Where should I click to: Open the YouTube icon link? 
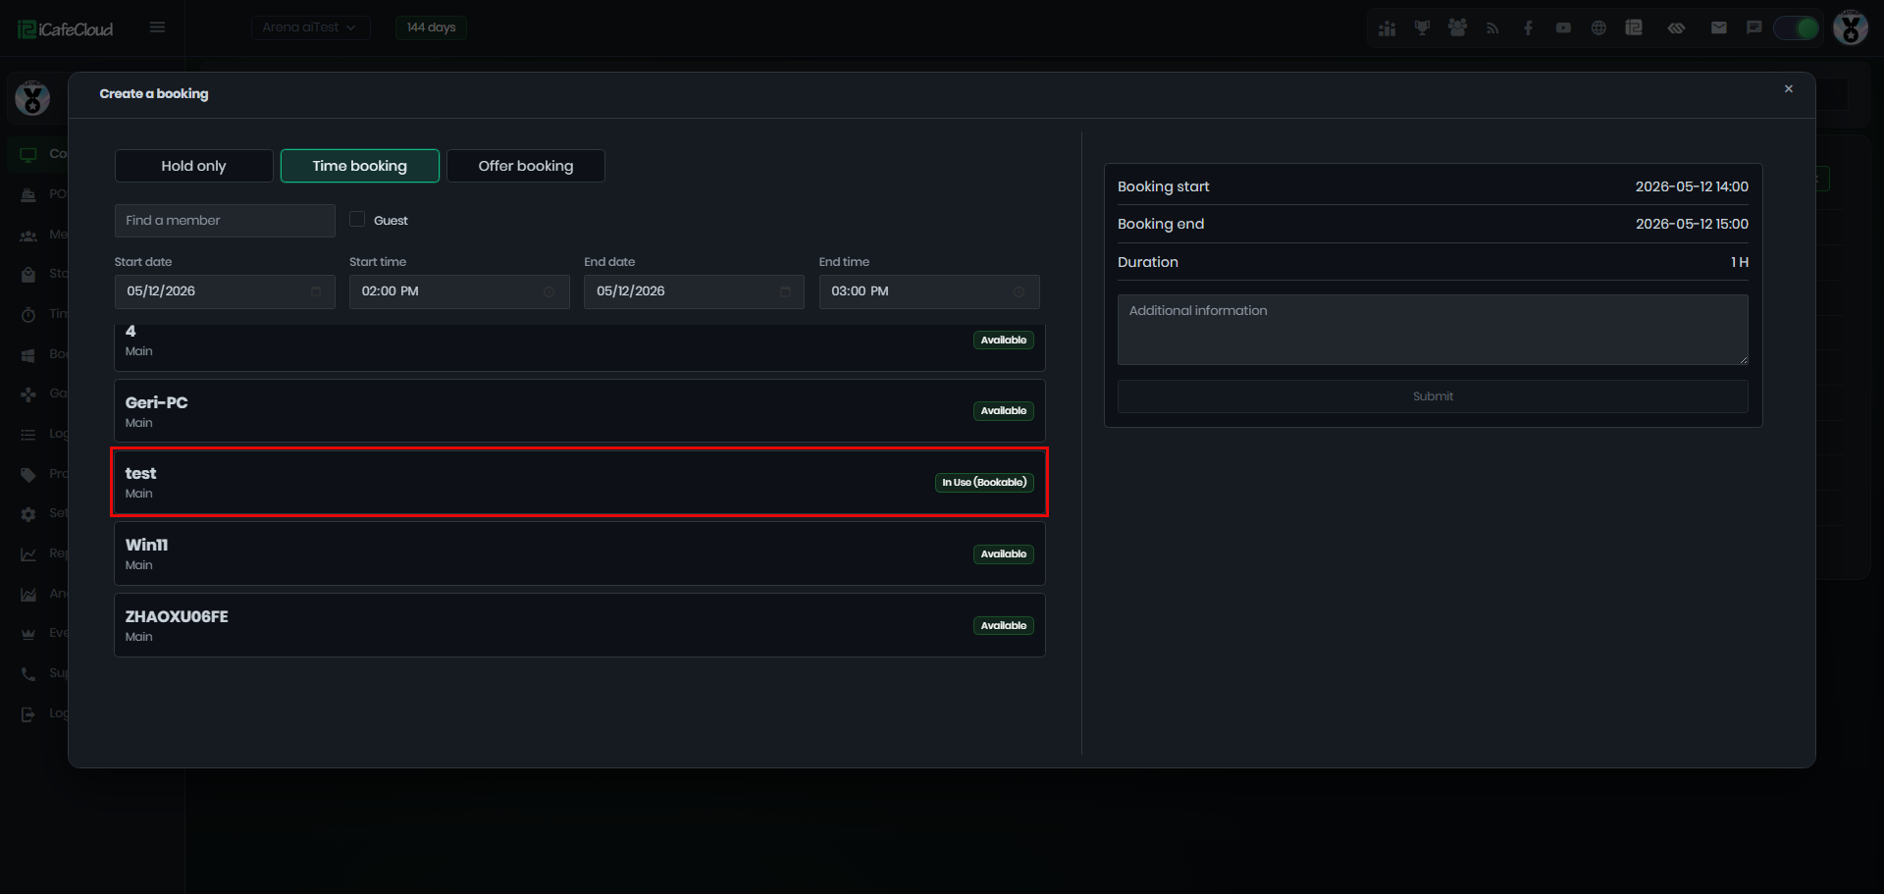pyautogui.click(x=1563, y=28)
